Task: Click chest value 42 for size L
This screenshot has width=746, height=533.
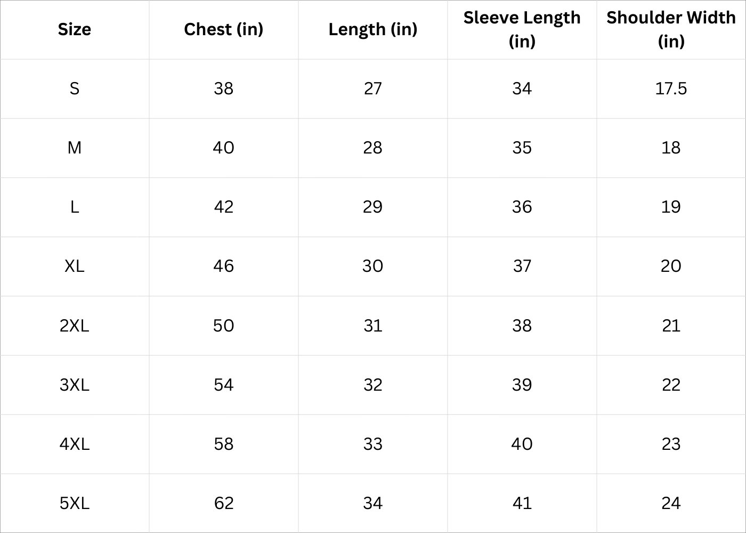Action: click(224, 207)
